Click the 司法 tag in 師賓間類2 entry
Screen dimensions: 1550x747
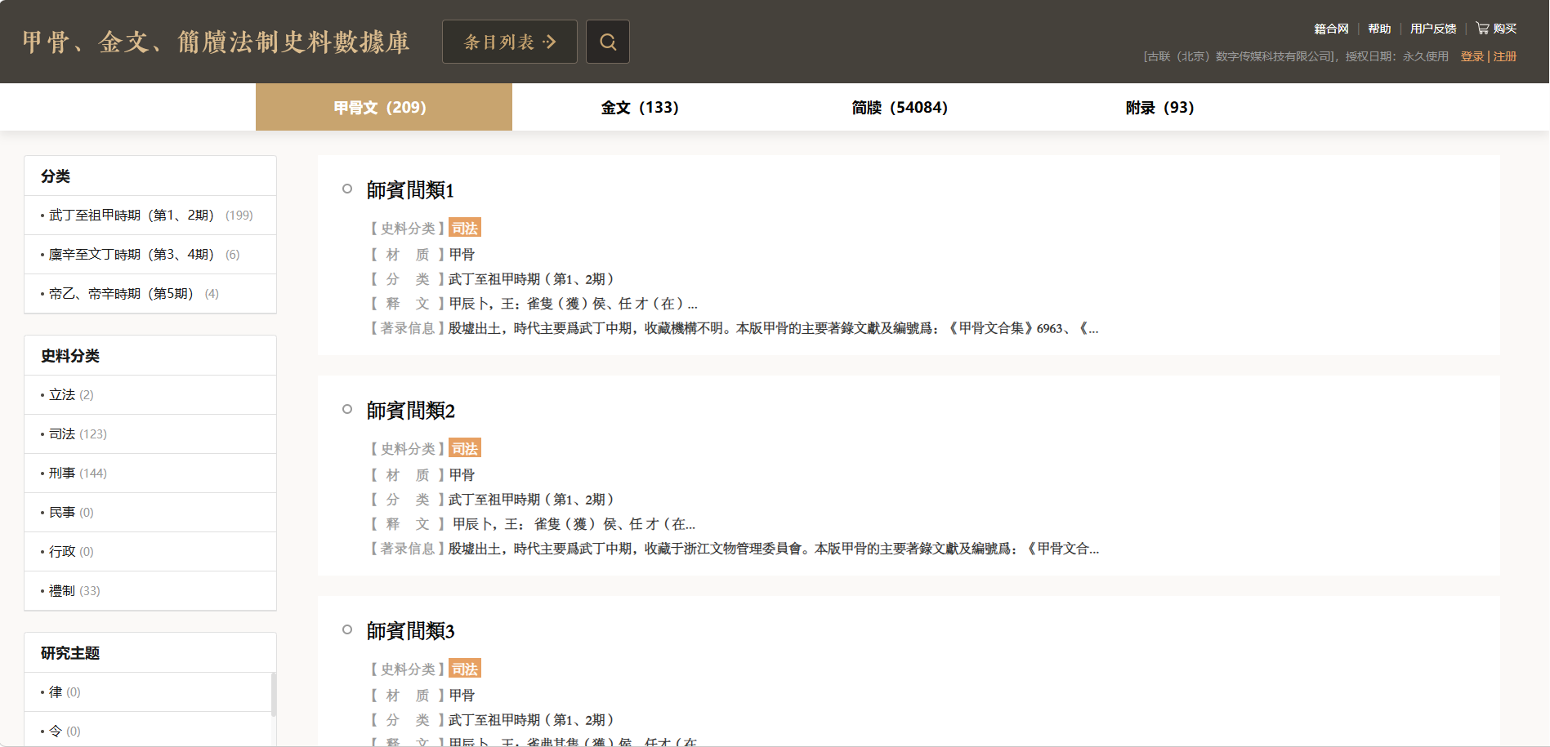[x=465, y=448]
